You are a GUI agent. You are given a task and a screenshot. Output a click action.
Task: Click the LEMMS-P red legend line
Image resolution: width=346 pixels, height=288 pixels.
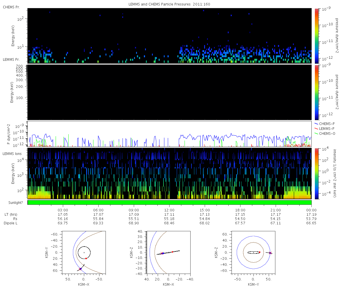point(317,128)
